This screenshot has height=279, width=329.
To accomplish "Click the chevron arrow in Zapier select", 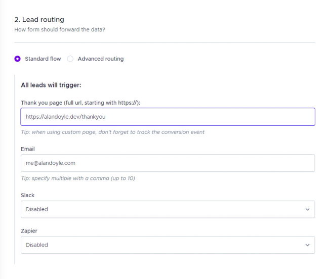I will (x=307, y=245).
